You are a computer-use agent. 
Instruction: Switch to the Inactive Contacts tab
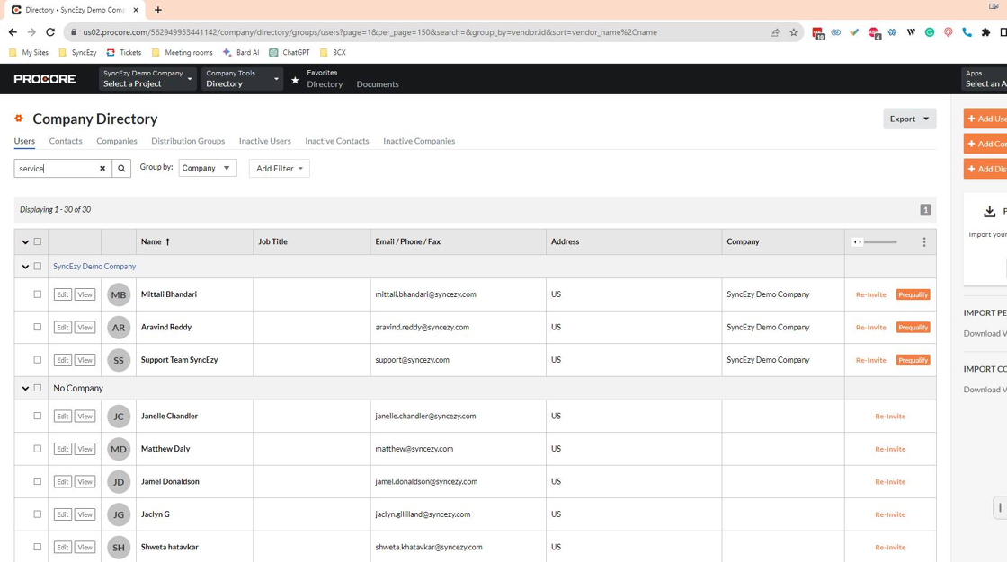click(337, 141)
